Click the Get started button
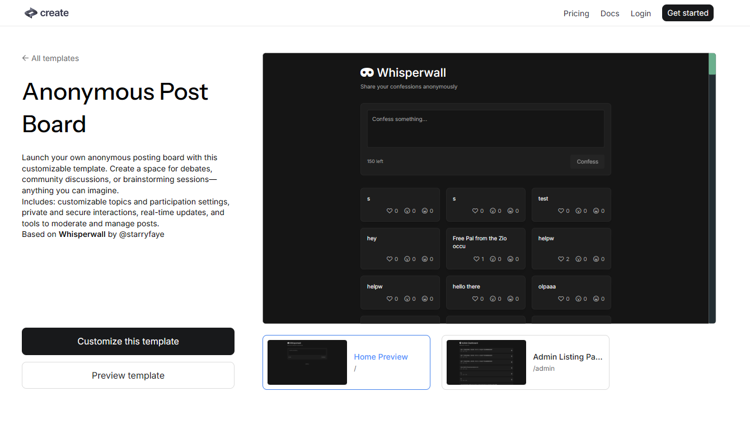 coord(688,13)
